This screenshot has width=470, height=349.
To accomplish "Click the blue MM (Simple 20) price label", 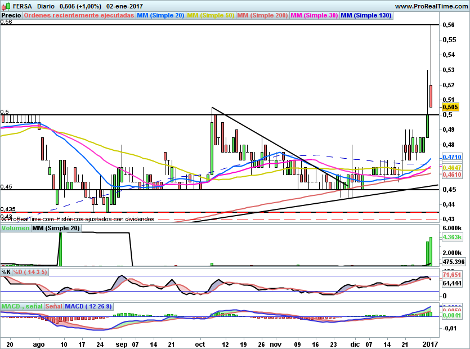I will pos(160,15).
